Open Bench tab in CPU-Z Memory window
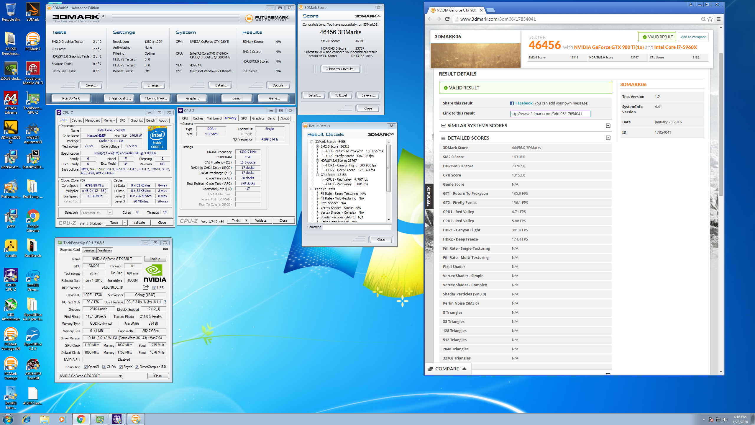Screen dimensions: 755x425 (272, 118)
